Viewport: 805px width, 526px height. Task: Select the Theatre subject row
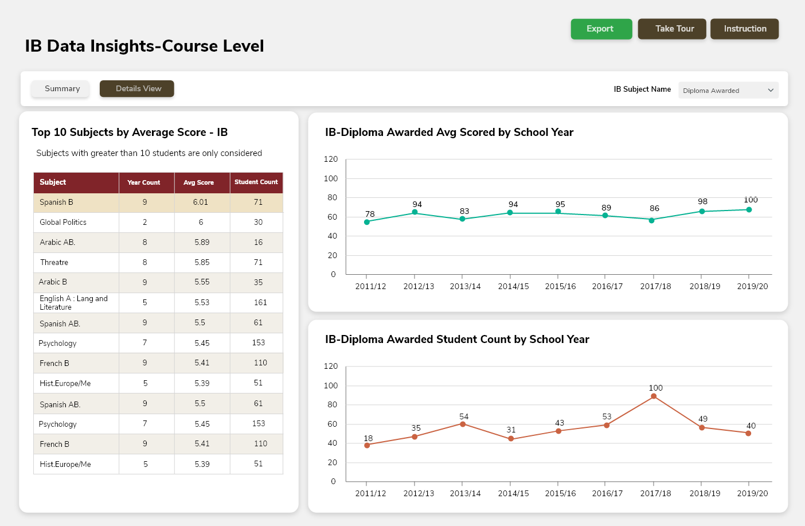pyautogui.click(x=158, y=263)
